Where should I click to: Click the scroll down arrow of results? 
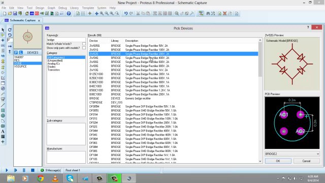[x=260, y=161]
